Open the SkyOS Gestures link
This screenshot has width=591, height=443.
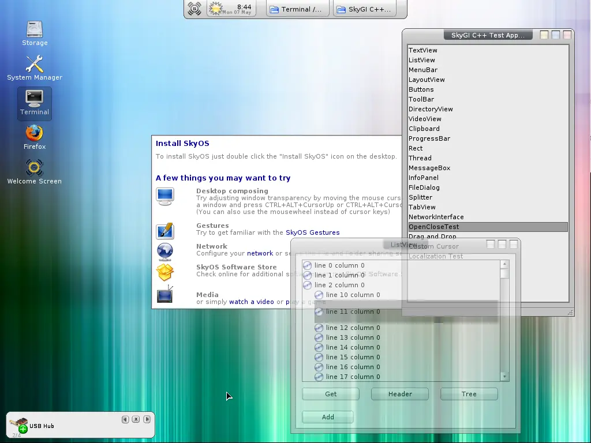[312, 232]
